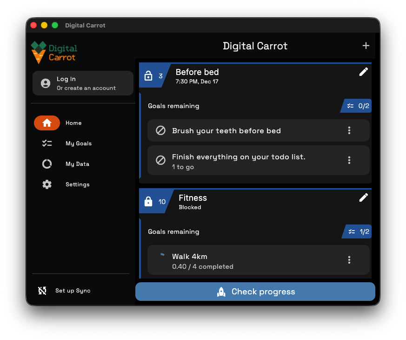Image resolution: width=406 pixels, height=340 pixels.
Task: Edit the Before bed block with pencil icon
Action: point(364,72)
